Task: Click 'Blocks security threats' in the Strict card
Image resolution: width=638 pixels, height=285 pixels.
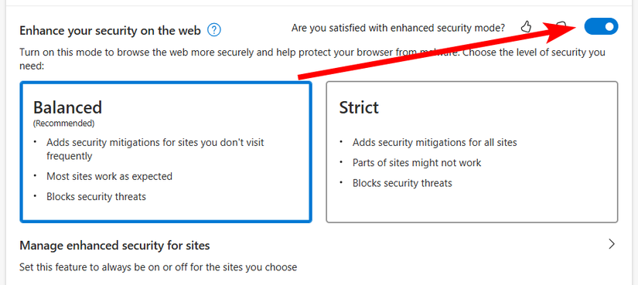Action: tap(402, 183)
